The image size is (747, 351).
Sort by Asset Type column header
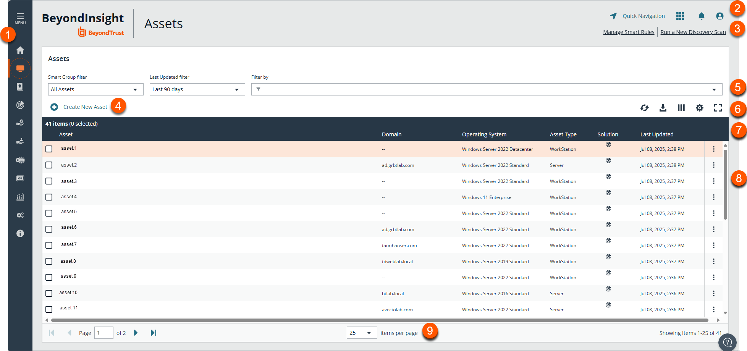pos(563,134)
